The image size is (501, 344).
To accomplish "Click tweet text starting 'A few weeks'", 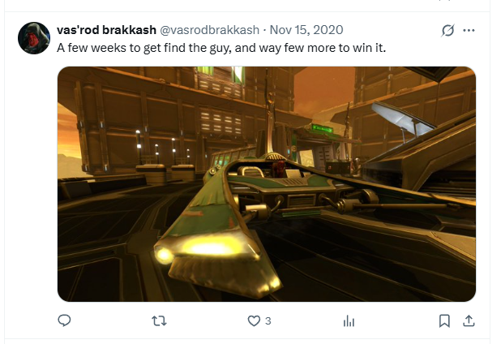I will pyautogui.click(x=221, y=48).
